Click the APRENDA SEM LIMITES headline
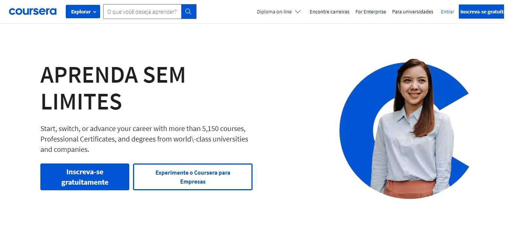This screenshot has height=229, width=510. (x=113, y=89)
